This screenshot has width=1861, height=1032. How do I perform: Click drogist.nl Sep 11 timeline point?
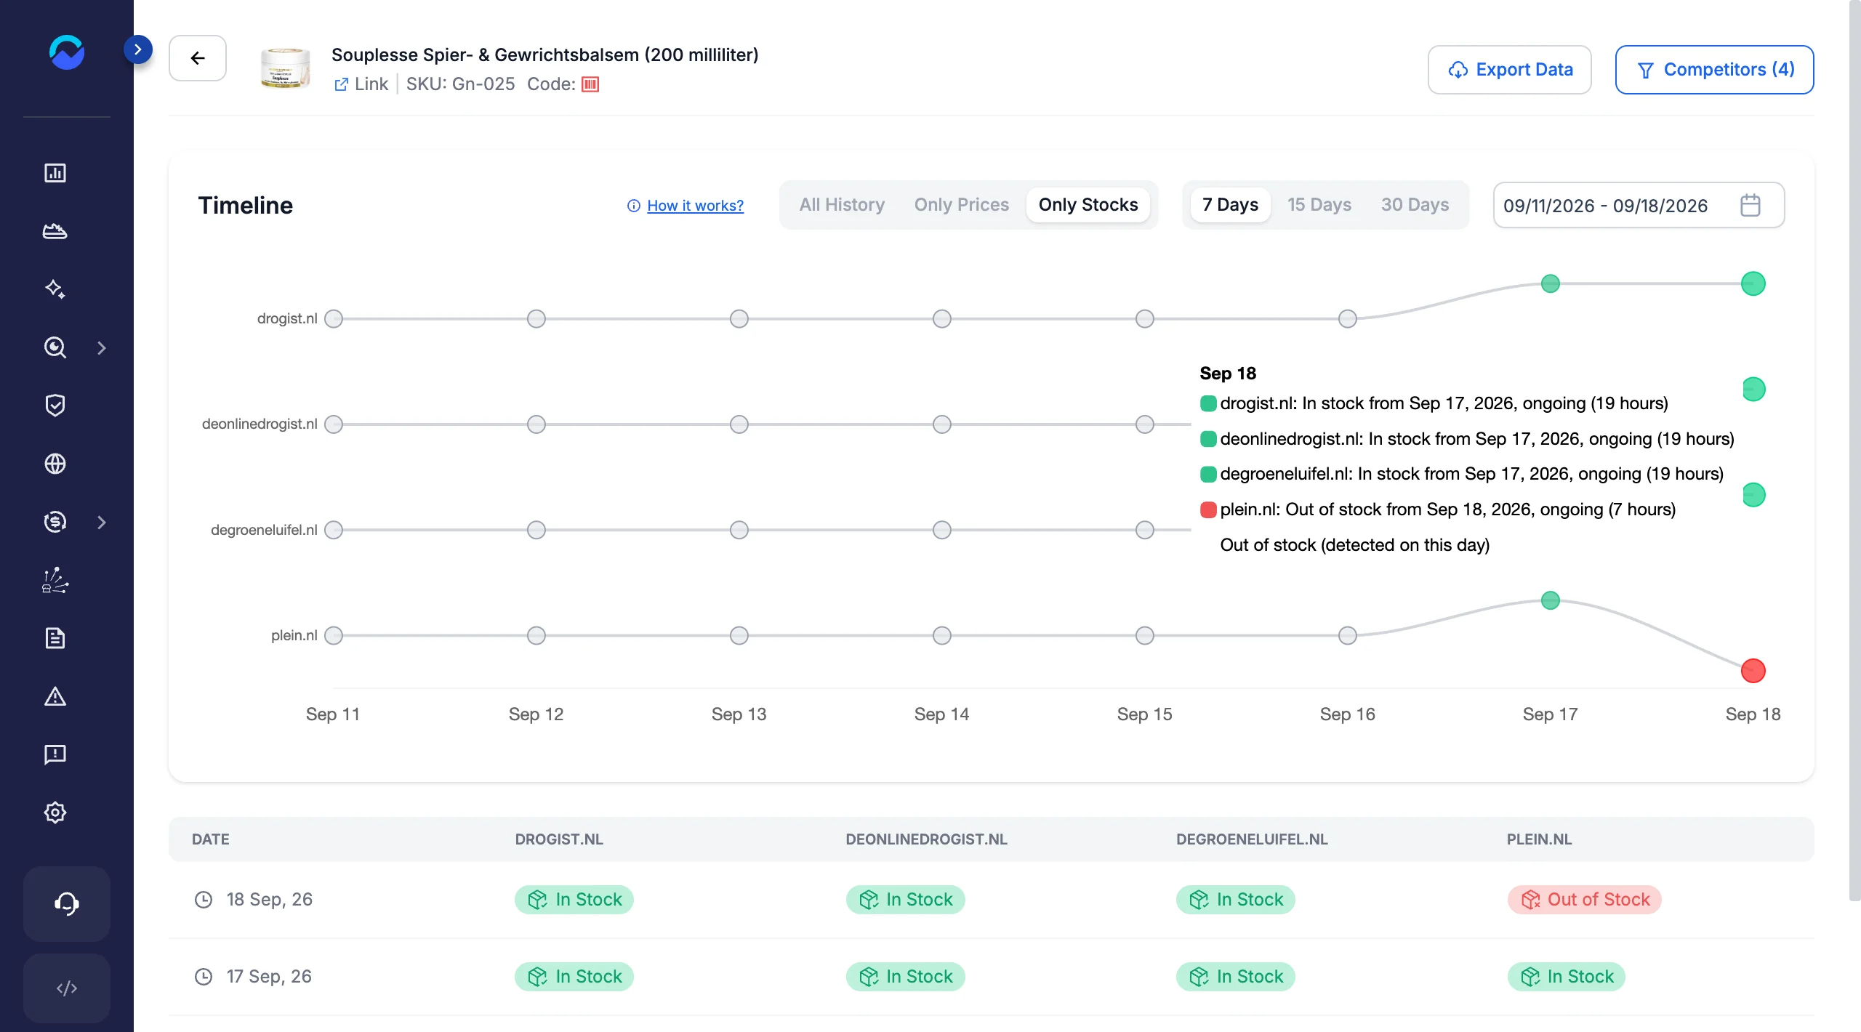(x=334, y=319)
